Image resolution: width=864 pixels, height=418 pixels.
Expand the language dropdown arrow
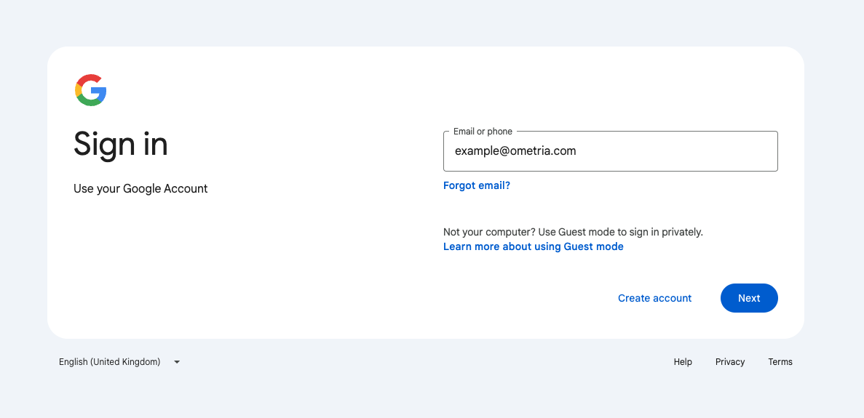point(177,362)
